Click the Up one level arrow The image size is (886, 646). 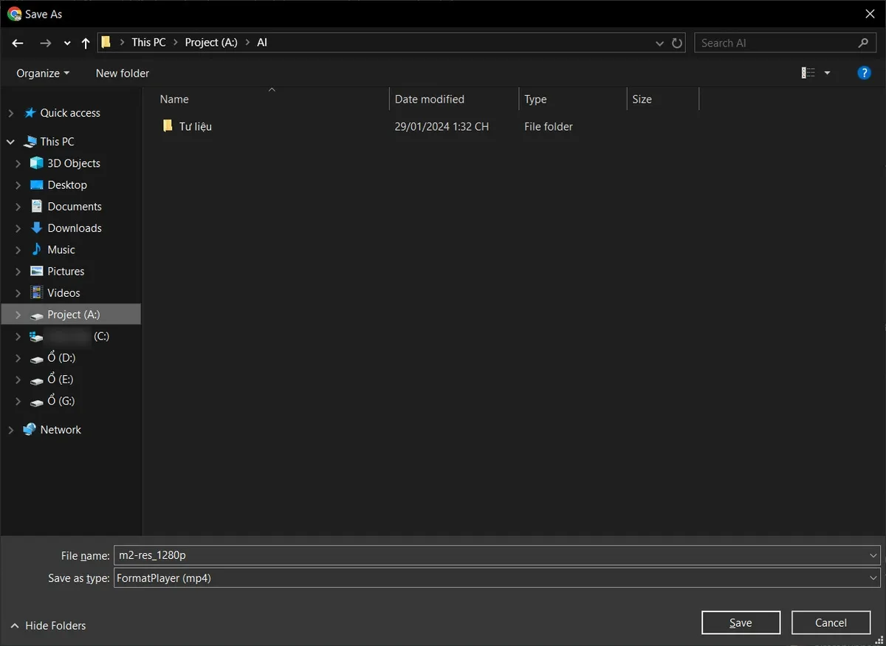(86, 43)
